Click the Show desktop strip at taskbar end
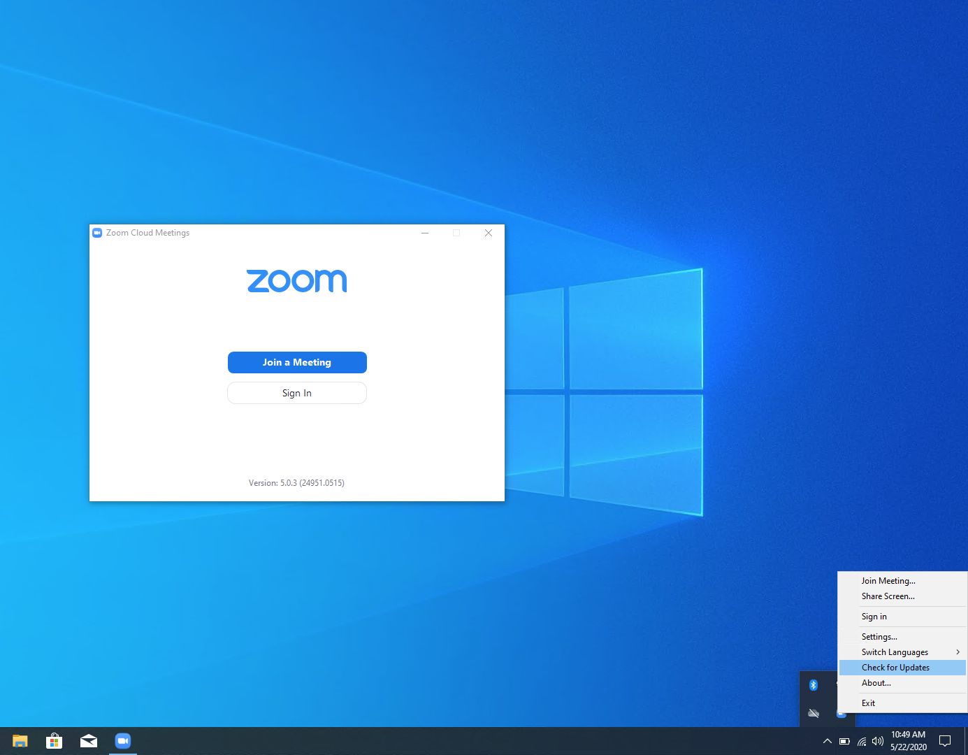Screen dimensions: 968x755 tap(966, 741)
